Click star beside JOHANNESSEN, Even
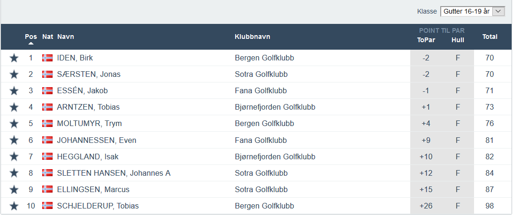The image size is (513, 216). click(14, 140)
